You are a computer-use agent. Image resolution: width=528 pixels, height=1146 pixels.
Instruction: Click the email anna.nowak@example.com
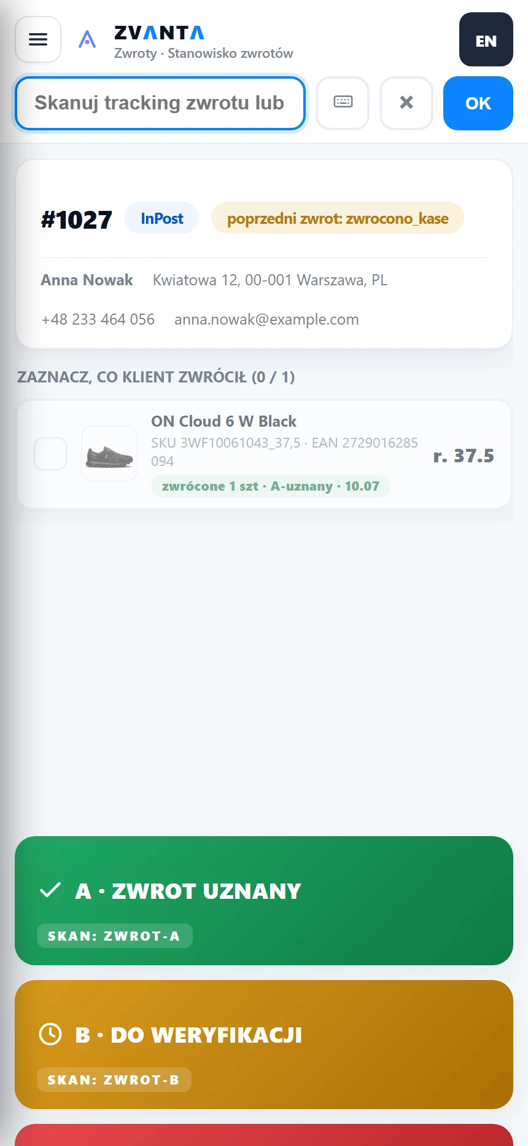coord(266,319)
